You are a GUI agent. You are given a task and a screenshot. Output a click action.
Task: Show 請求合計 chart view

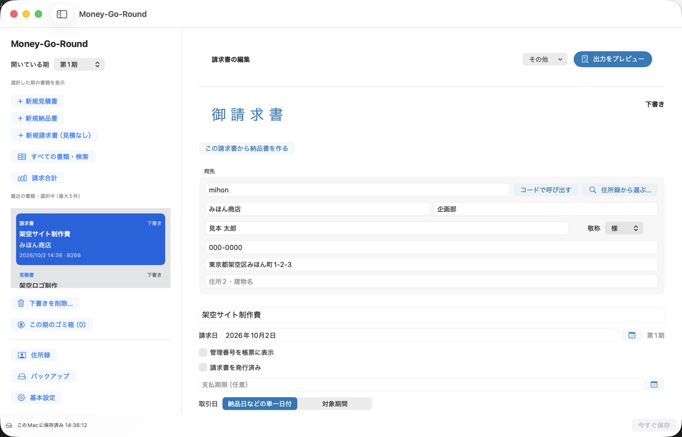38,178
